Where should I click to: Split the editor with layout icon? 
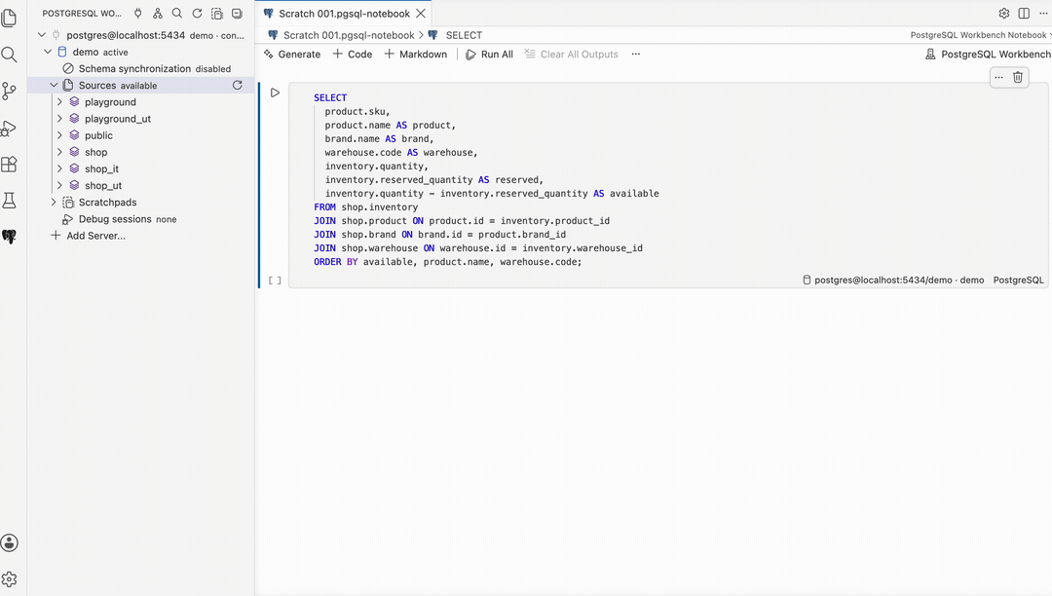point(1024,14)
